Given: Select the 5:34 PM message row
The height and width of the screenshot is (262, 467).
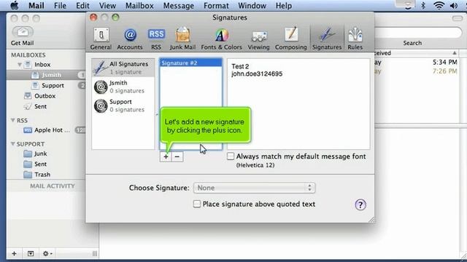Looking at the screenshot, I should (x=417, y=62).
